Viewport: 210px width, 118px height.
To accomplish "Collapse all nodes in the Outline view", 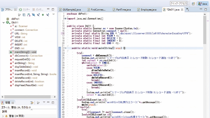I will [x=24, y=15].
